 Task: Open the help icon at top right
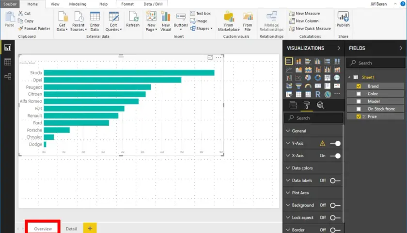pyautogui.click(x=403, y=4)
